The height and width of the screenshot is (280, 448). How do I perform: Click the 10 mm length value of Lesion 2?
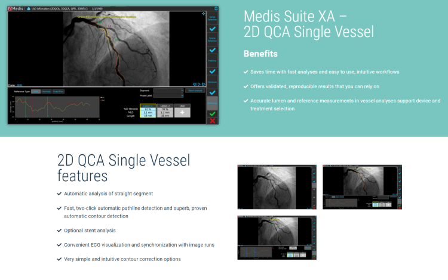tap(165, 116)
